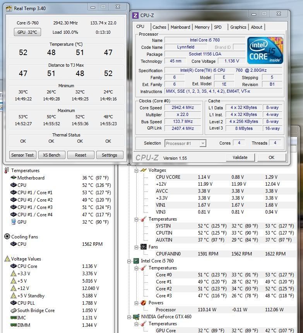
Task: Click the Validate button in CPU-Z
Action: (x=240, y=157)
